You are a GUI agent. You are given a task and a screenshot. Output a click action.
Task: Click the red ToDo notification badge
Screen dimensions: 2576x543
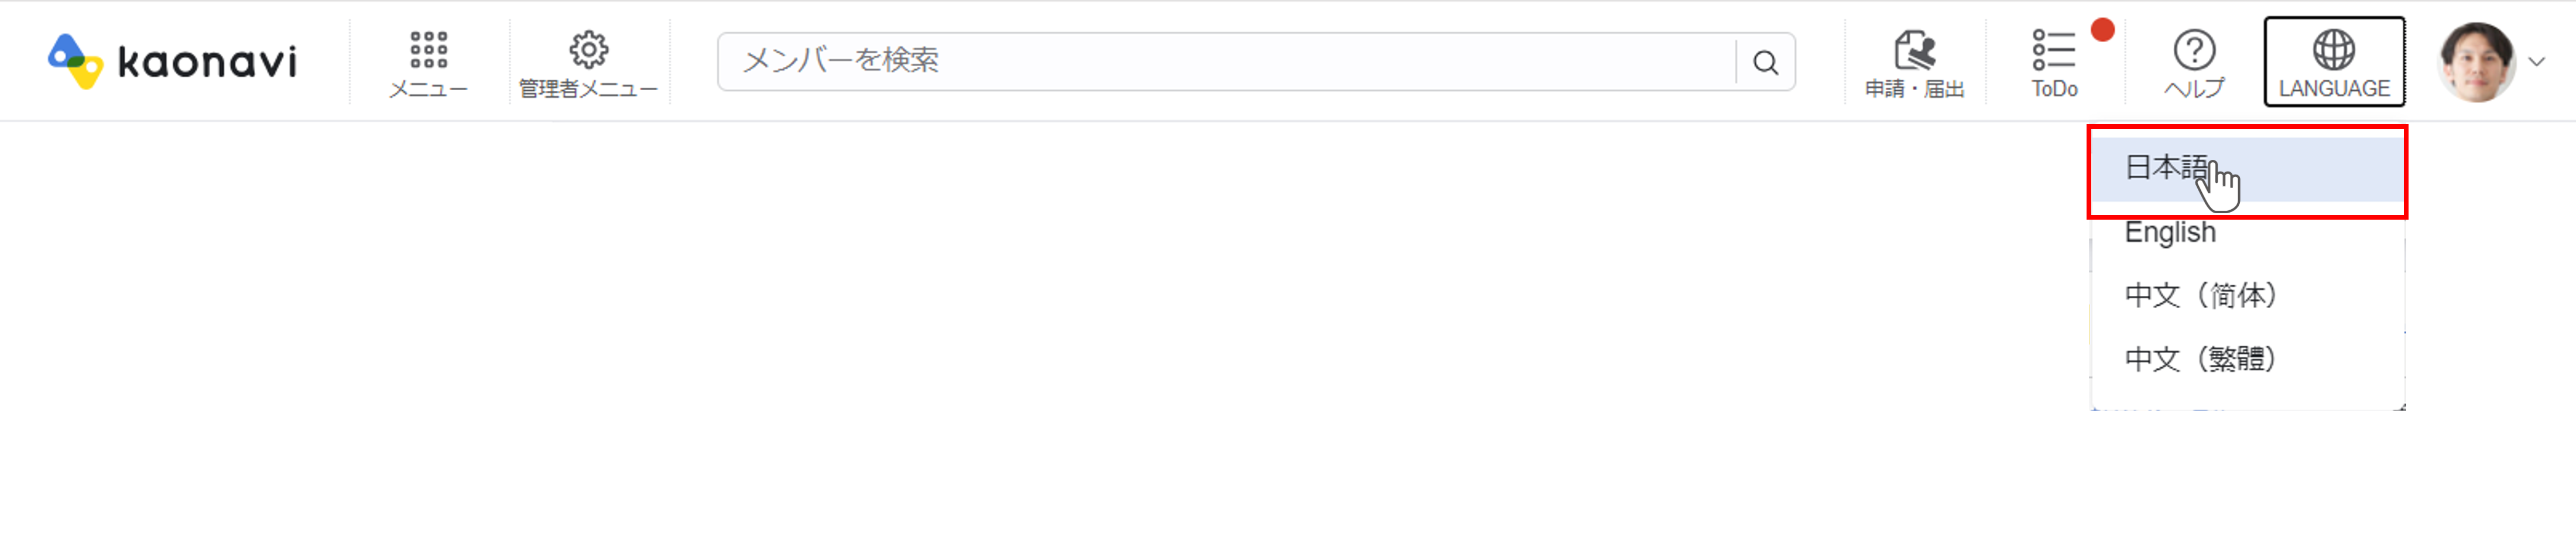click(x=2102, y=30)
